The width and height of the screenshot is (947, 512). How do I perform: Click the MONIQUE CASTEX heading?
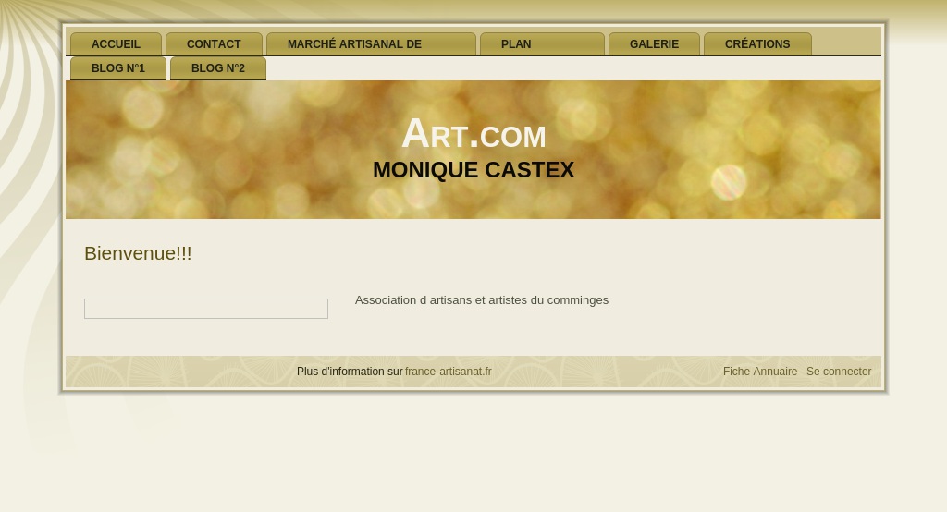pyautogui.click(x=473, y=170)
